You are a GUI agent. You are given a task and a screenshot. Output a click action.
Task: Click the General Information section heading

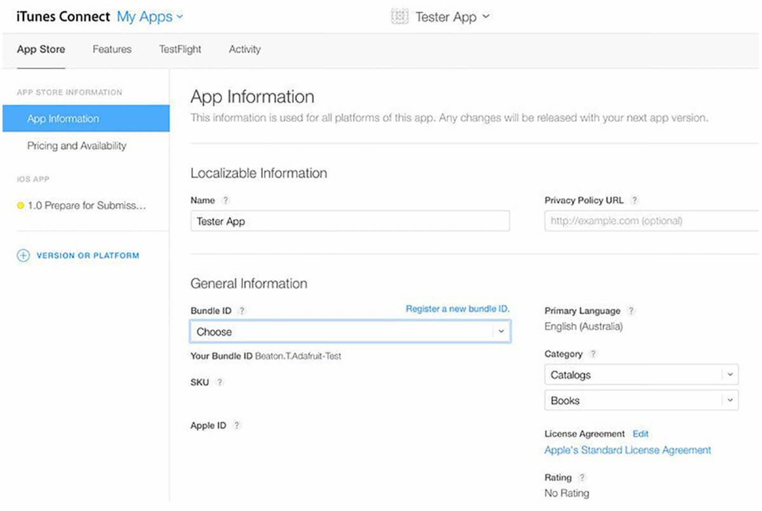(x=249, y=284)
